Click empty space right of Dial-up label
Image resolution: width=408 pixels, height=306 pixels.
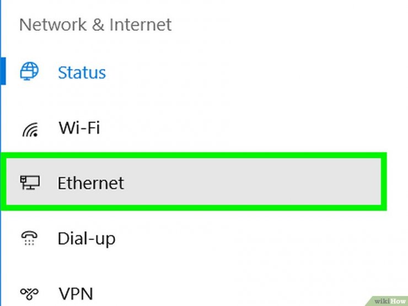(x=247, y=239)
